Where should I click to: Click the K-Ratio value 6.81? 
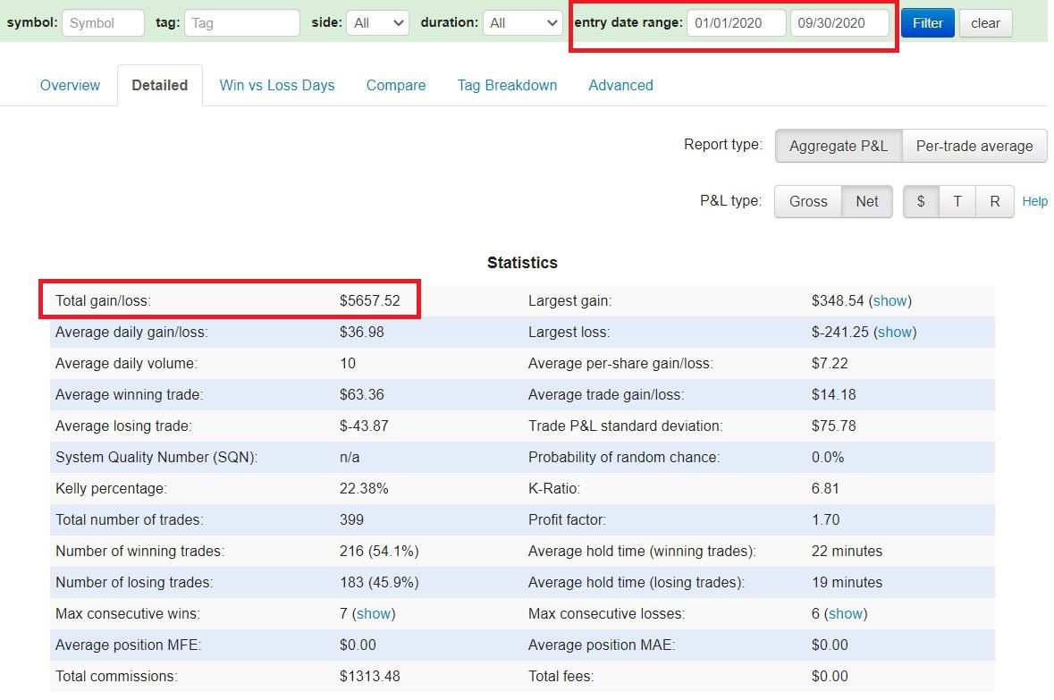(x=825, y=489)
